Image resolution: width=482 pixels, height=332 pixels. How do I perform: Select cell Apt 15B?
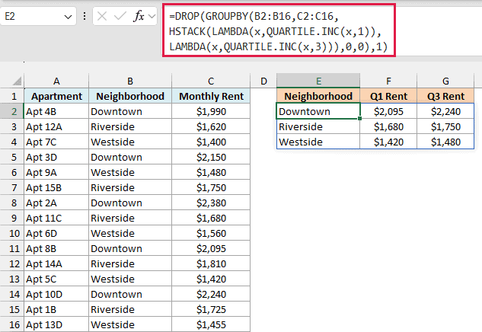(x=56, y=187)
